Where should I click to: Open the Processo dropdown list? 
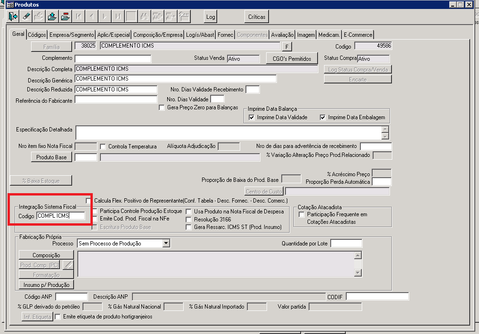click(x=166, y=243)
